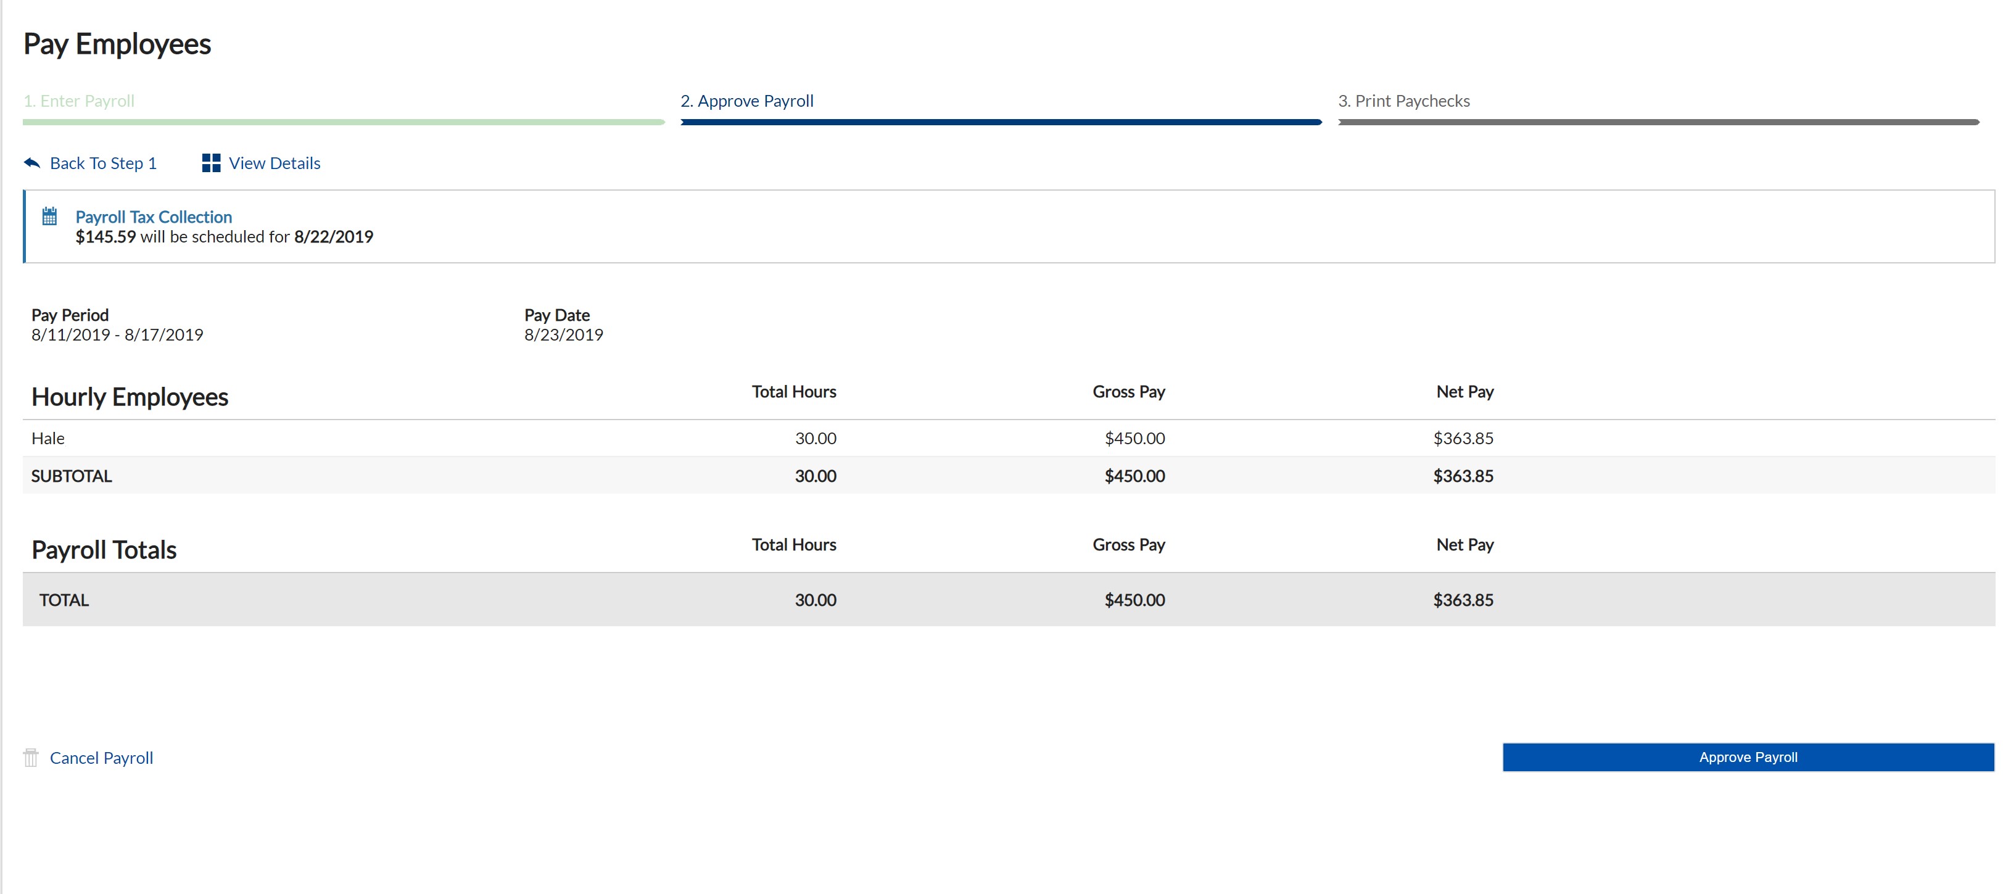
Task: Click the SUBTOTAL row label
Action: click(72, 476)
